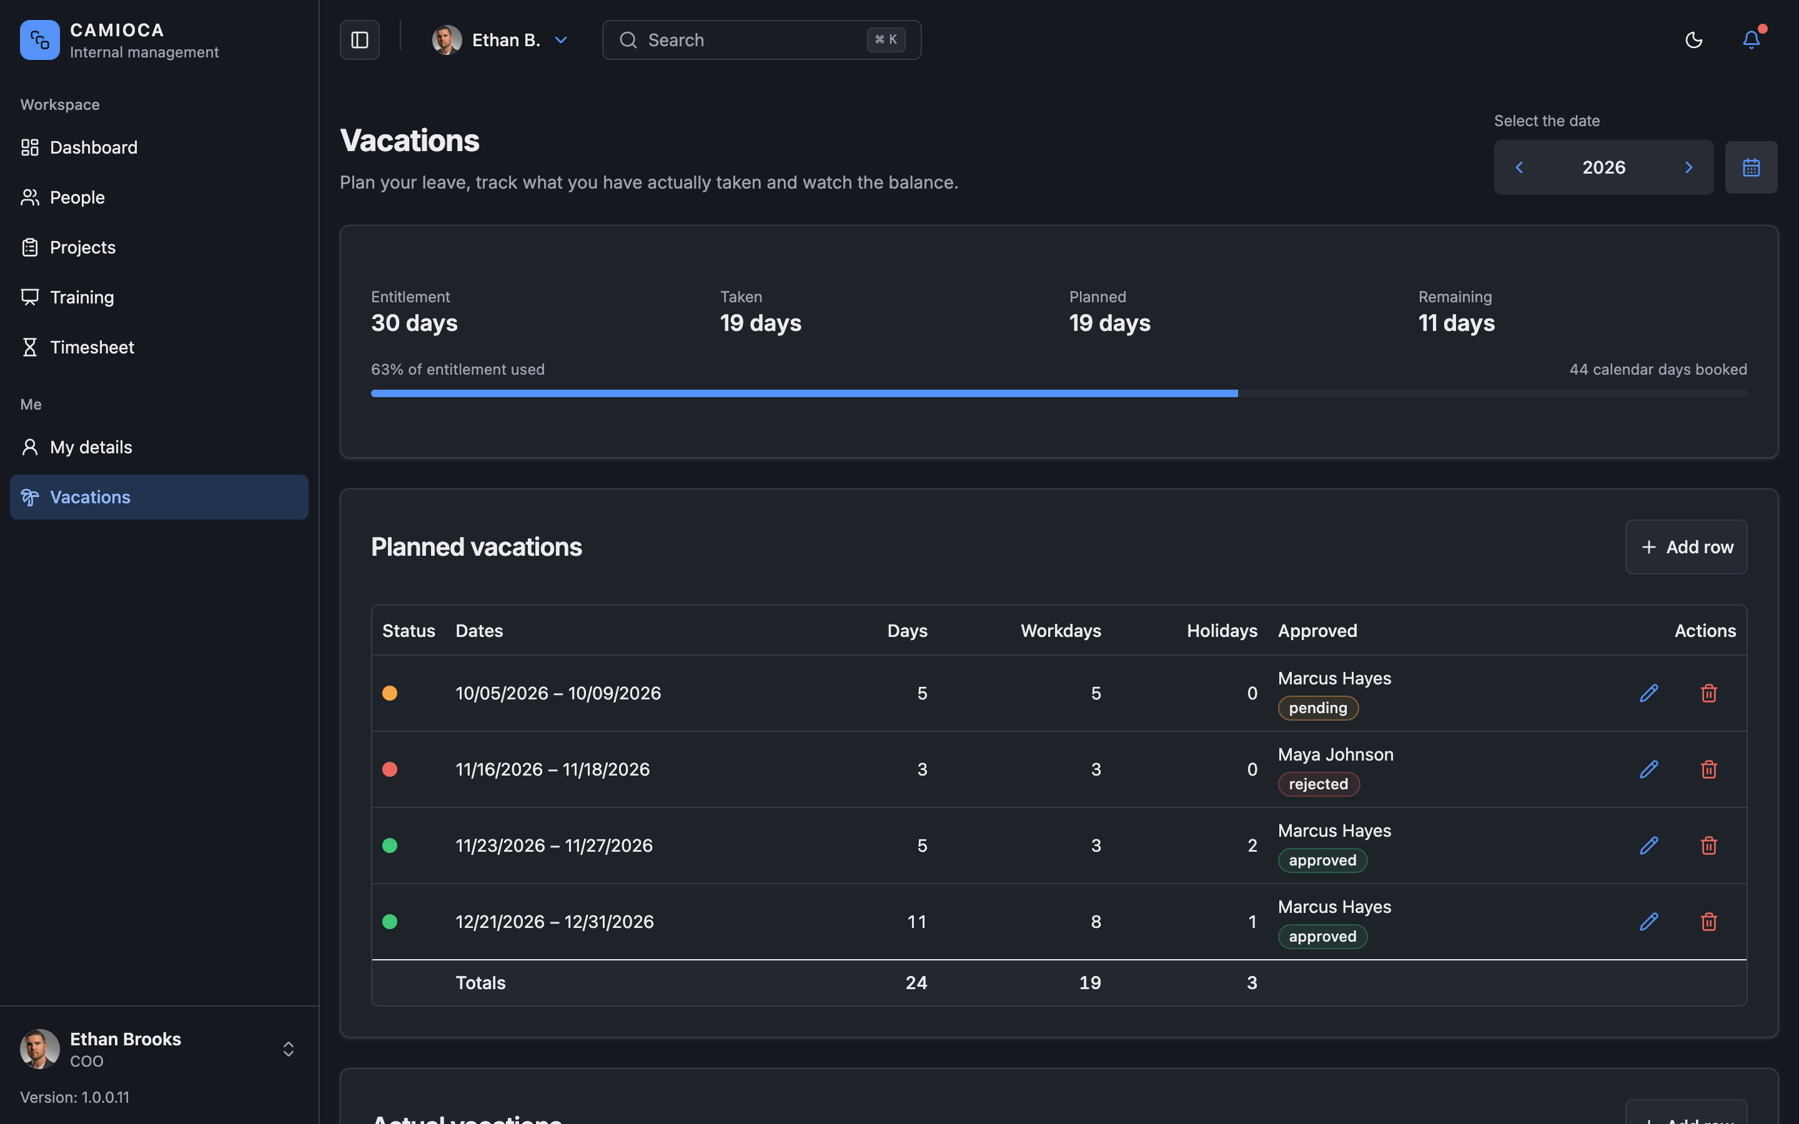This screenshot has width=1799, height=1124.
Task: Open the Training section
Action: 159,297
